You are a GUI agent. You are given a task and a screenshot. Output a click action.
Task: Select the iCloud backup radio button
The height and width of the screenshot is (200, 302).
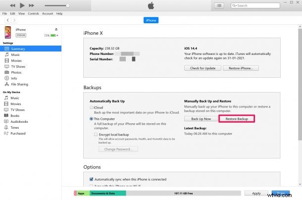click(x=91, y=107)
